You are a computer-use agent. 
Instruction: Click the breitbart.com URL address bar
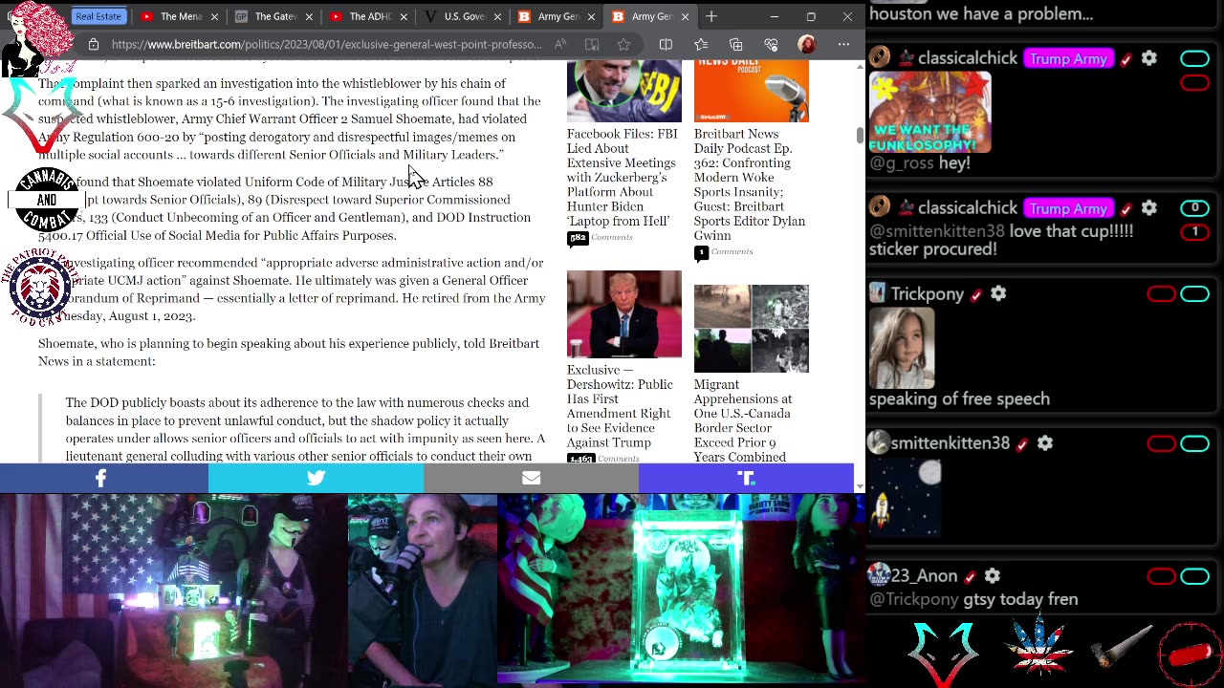325,44
